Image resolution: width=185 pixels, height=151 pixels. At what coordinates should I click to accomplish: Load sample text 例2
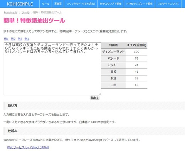(x=13, y=39)
